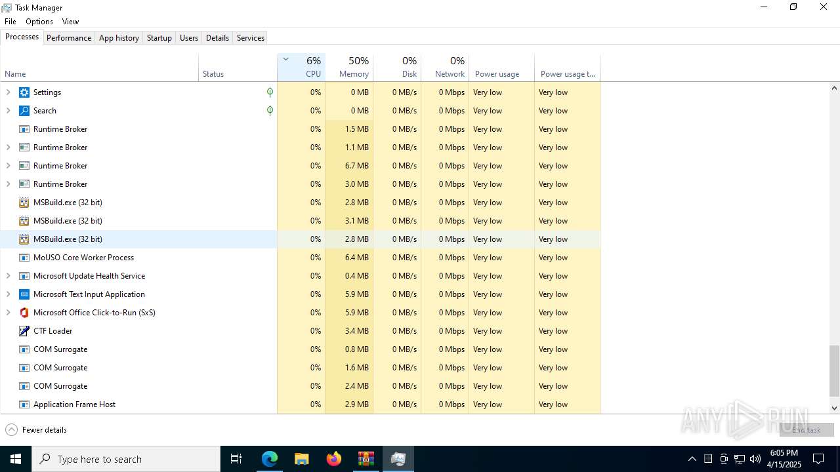Image resolution: width=840 pixels, height=472 pixels.
Task: Select the COM Surrogate row using 0.8 MB
Action: coord(300,349)
